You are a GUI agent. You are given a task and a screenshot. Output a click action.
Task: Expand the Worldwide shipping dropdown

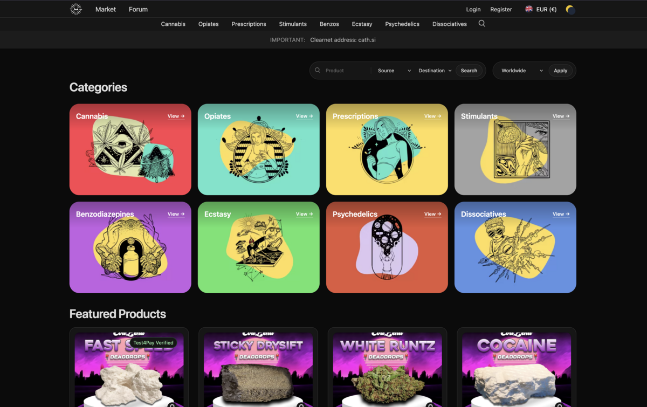[520, 70]
